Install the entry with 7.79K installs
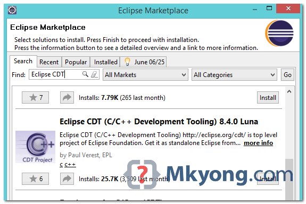This screenshot has width=306, height=204. tap(268, 97)
